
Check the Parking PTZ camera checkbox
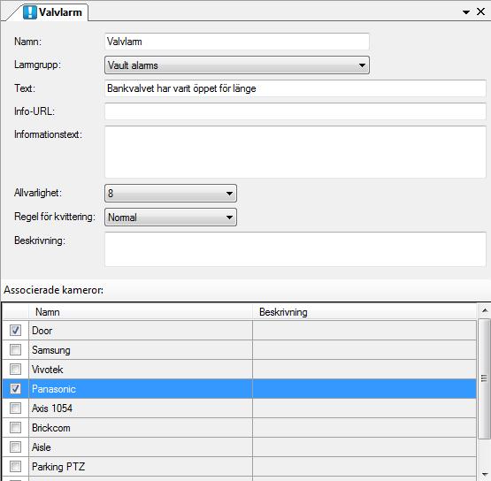[15, 466]
